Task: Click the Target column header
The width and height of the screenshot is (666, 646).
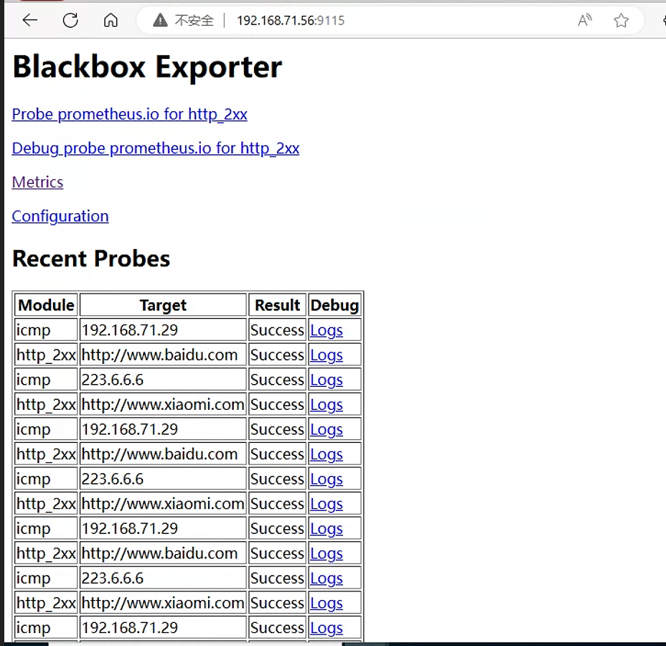Action: pos(163,305)
